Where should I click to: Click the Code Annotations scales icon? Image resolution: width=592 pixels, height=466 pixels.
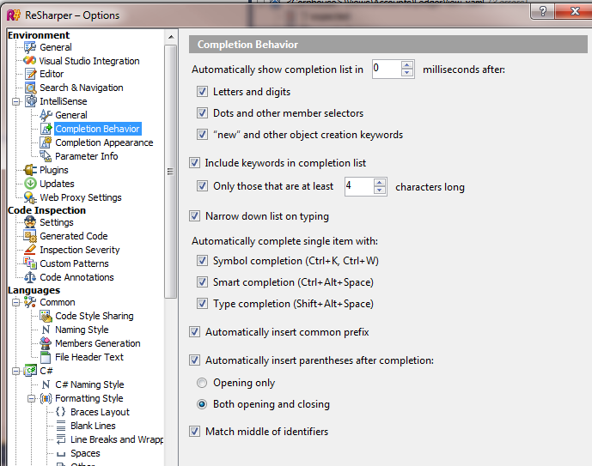pos(30,277)
